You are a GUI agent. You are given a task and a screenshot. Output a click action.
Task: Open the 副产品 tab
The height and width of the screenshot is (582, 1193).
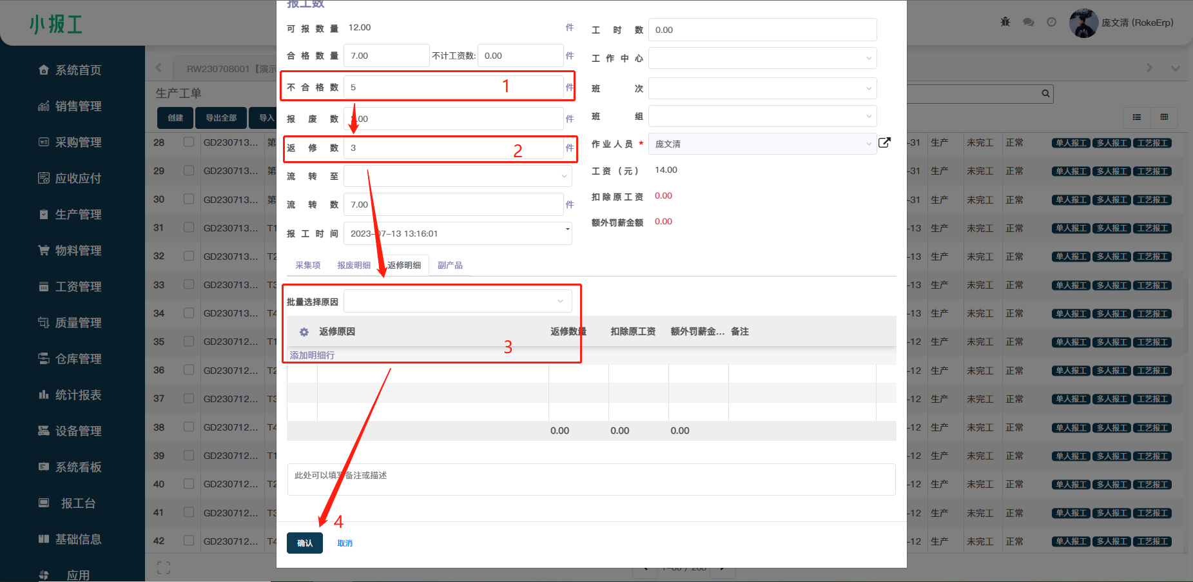pos(450,266)
